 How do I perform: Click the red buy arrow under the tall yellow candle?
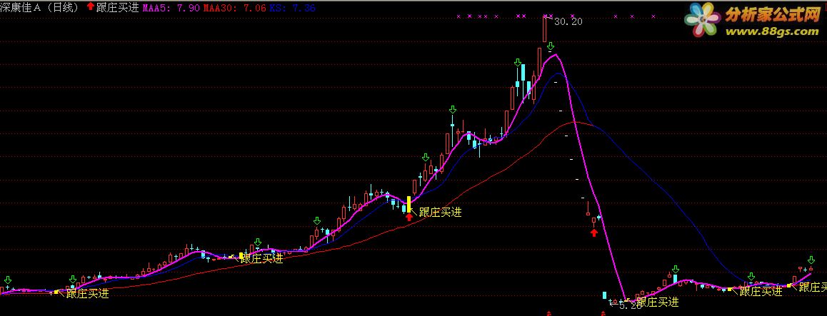click(409, 216)
